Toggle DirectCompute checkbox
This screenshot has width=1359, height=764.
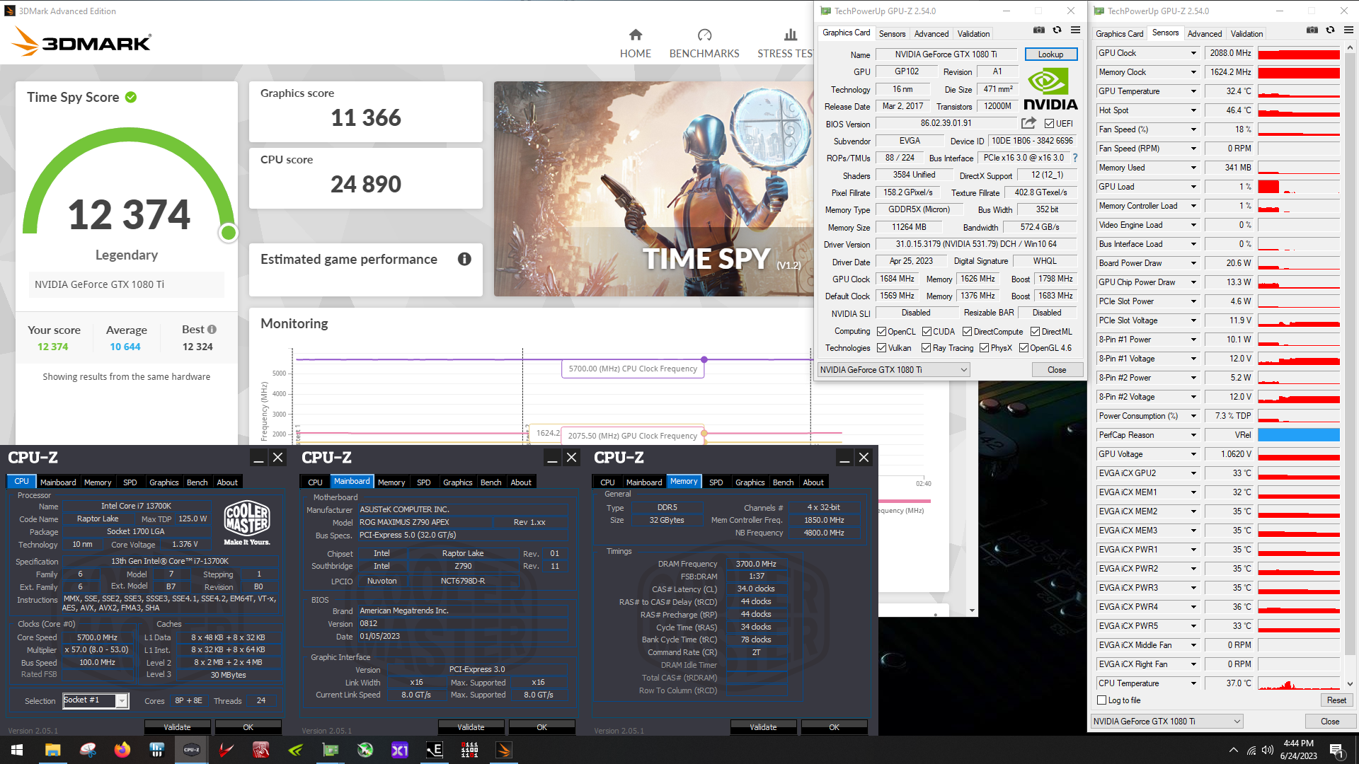(967, 331)
